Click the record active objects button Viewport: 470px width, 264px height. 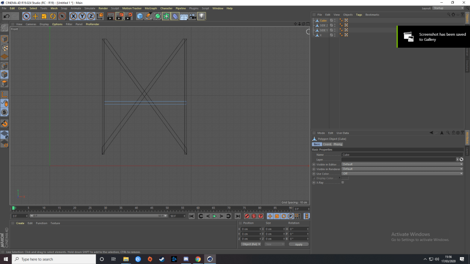[x=247, y=216]
